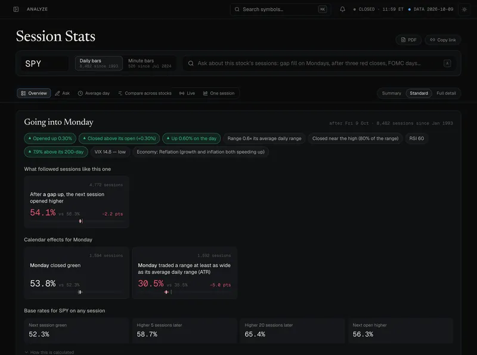This screenshot has height=355, width=477.
Task: Click the 54.1% gap up bar marker
Action: point(80,221)
